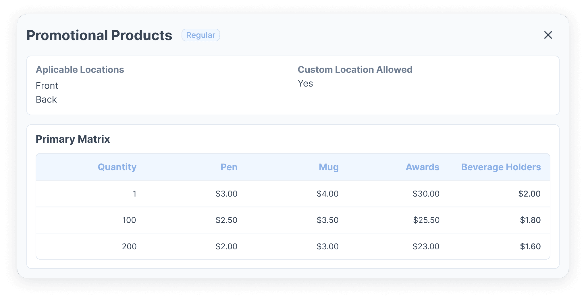Click the Quantity column header
Image resolution: width=586 pixels, height=298 pixels.
coord(117,167)
